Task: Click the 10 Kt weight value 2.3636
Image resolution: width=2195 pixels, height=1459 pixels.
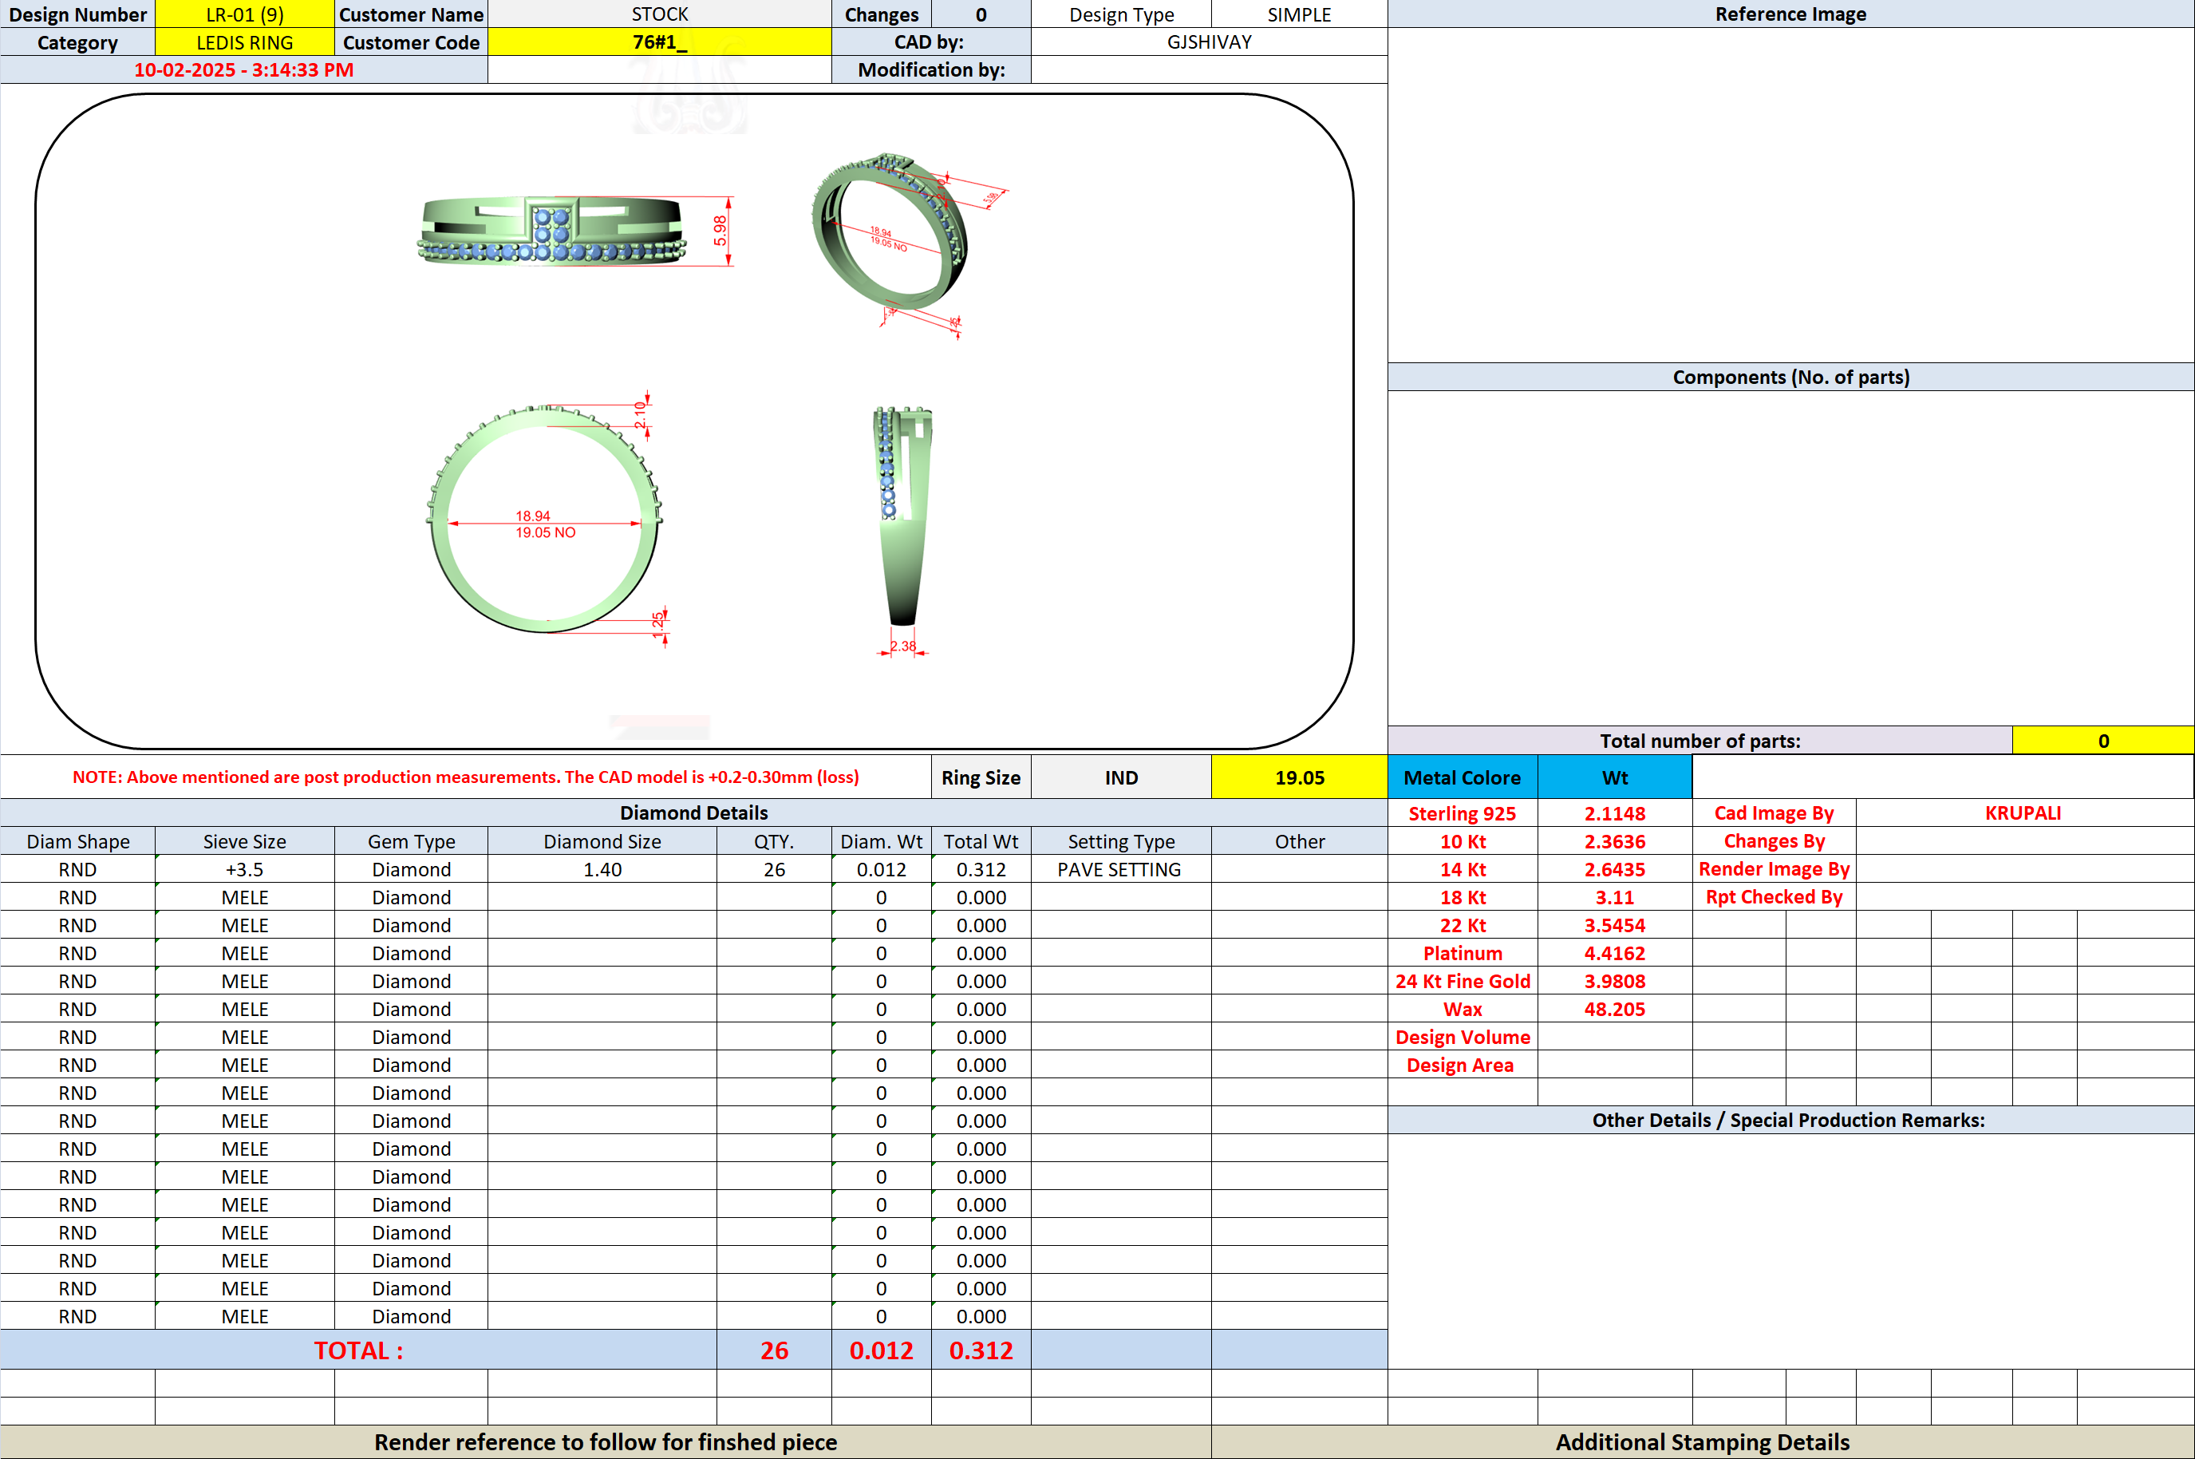Action: tap(1615, 841)
